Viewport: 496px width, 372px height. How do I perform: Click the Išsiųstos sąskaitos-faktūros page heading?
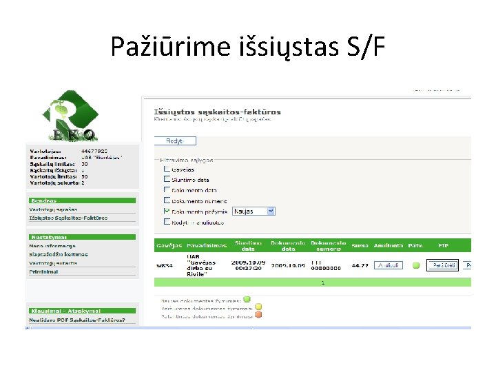tap(217, 112)
